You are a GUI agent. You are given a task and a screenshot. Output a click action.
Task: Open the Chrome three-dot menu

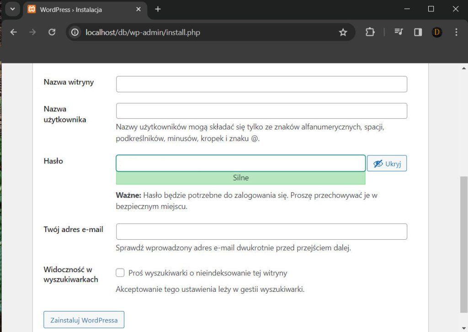point(456,32)
